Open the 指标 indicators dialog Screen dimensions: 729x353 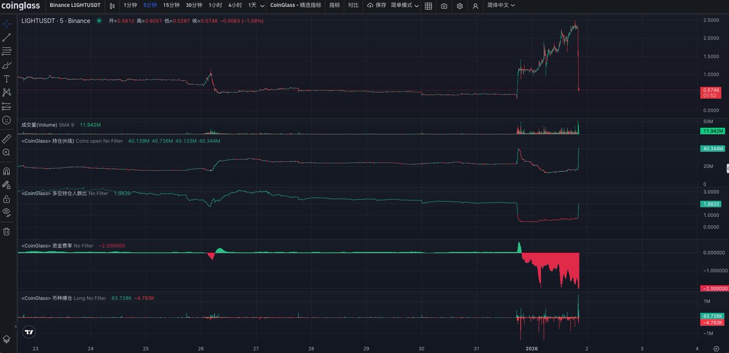point(335,5)
